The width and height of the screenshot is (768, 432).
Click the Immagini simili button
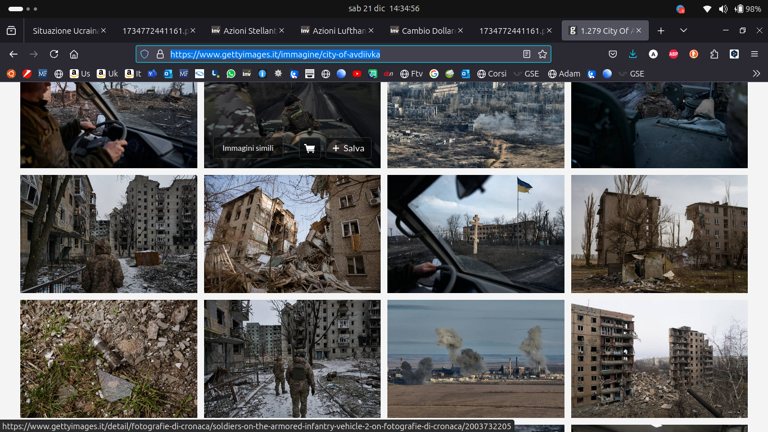pyautogui.click(x=248, y=148)
